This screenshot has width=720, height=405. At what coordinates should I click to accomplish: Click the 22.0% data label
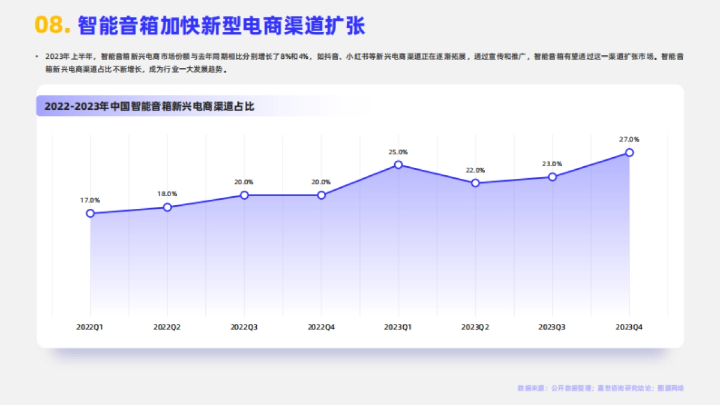[x=475, y=169]
